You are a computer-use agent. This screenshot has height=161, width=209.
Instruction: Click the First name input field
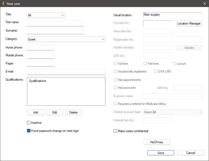point(55,23)
